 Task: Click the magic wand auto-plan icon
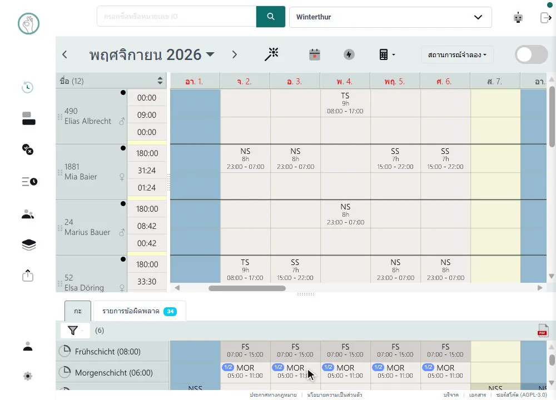click(272, 54)
